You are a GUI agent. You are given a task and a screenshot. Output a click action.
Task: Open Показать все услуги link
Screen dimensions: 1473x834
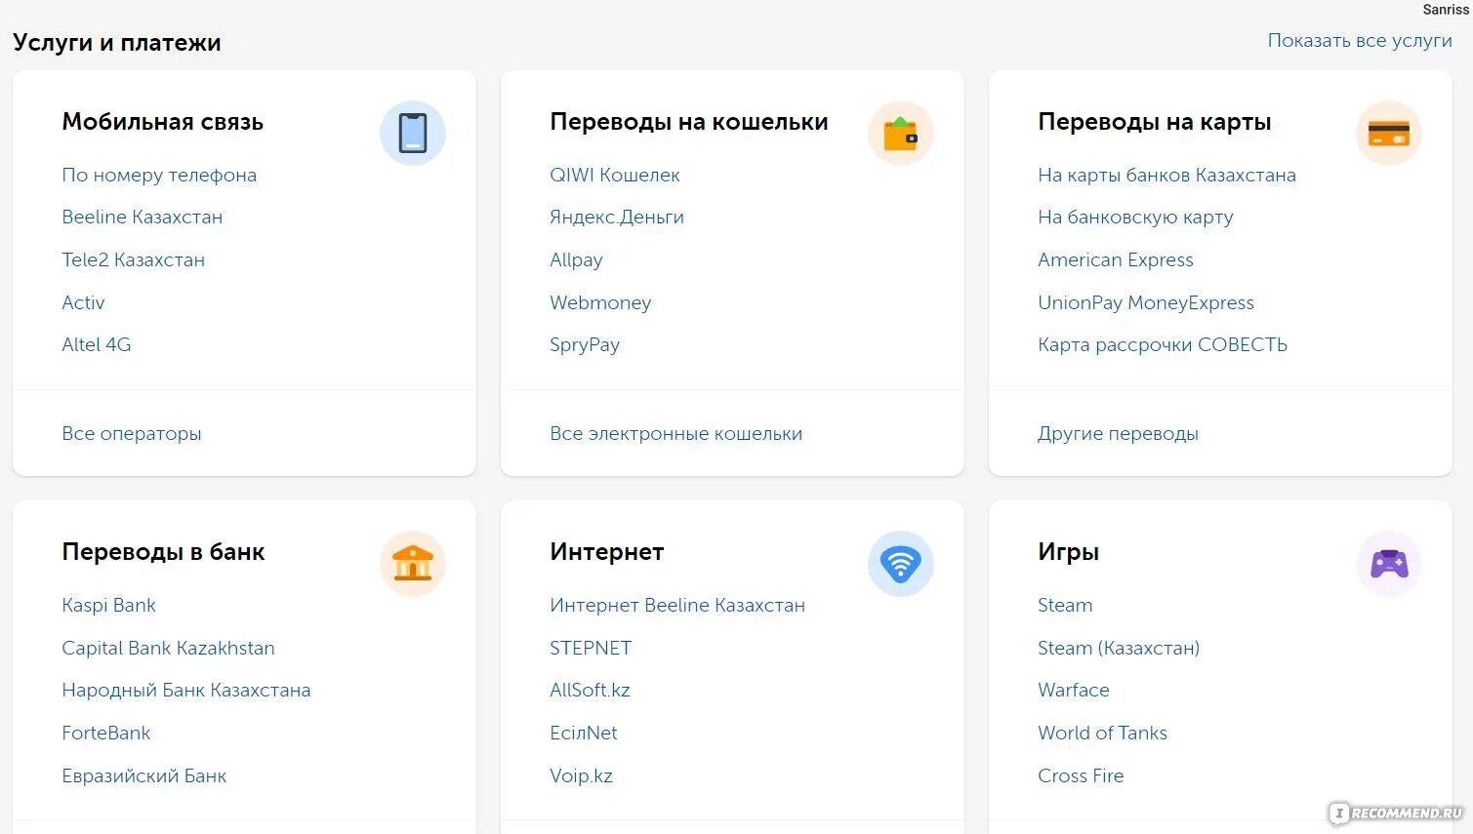(1359, 41)
